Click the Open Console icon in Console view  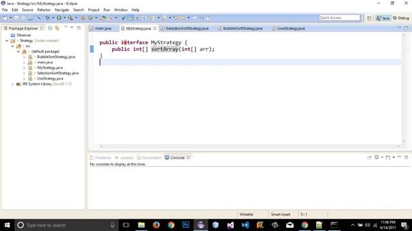(388, 157)
